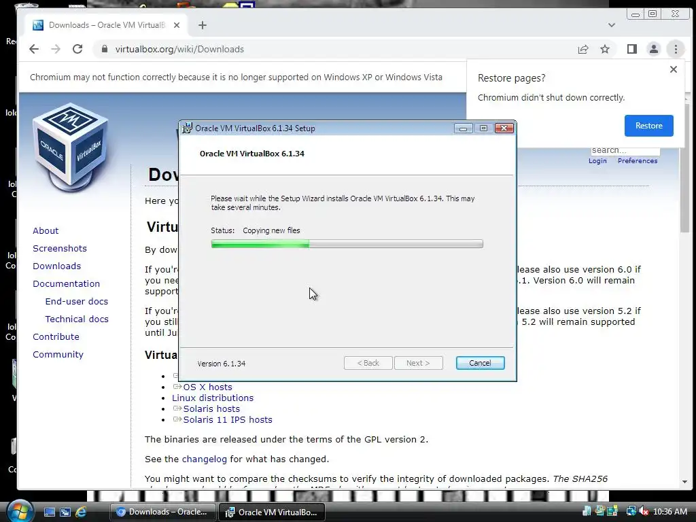Go back in Chromium browser
Viewport: 696px width, 522px height.
[34, 49]
